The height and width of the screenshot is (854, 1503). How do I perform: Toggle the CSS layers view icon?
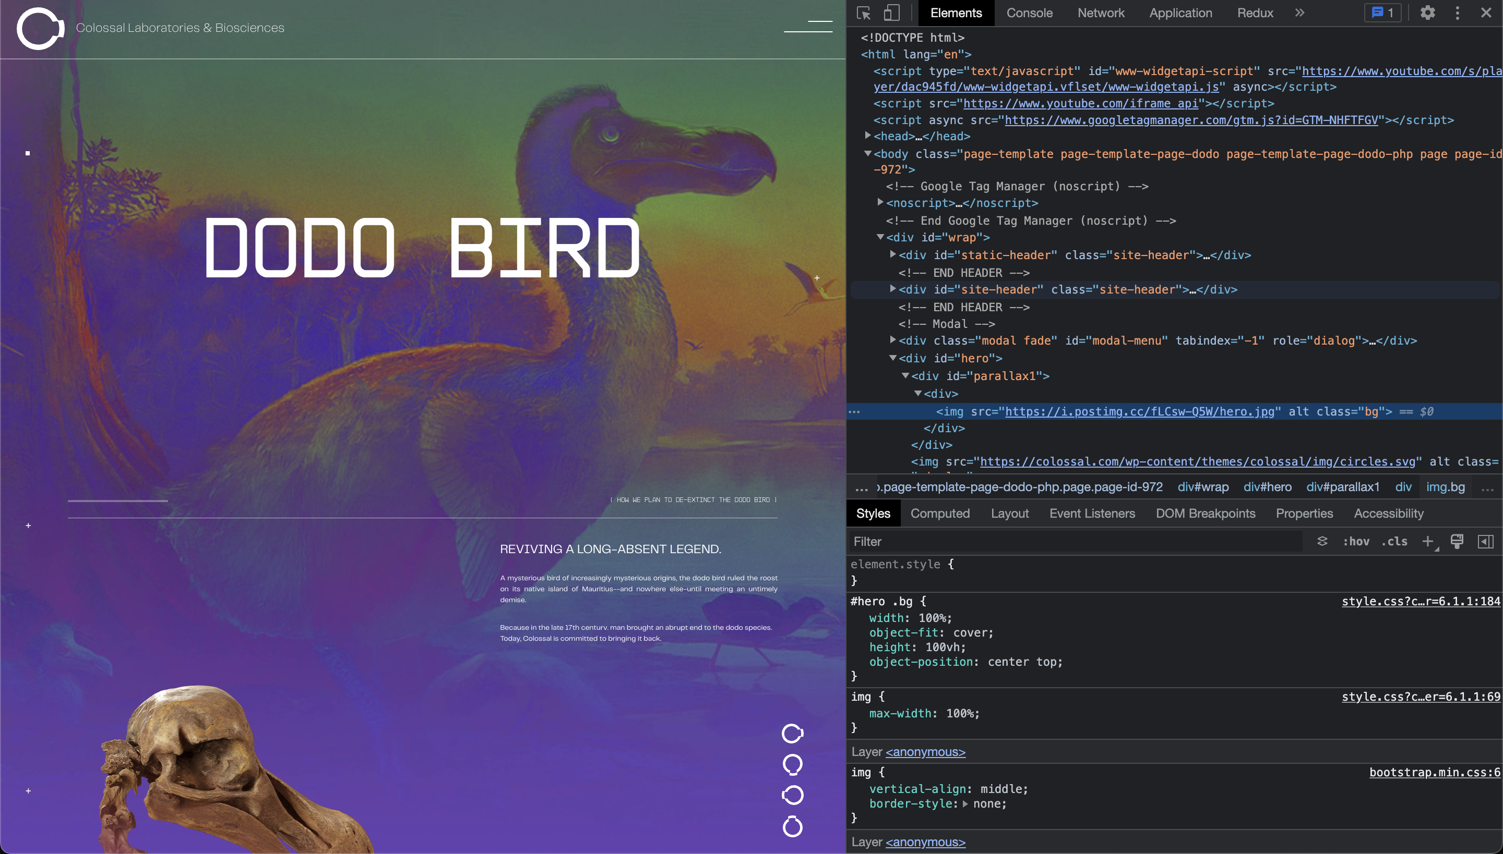(x=1322, y=541)
